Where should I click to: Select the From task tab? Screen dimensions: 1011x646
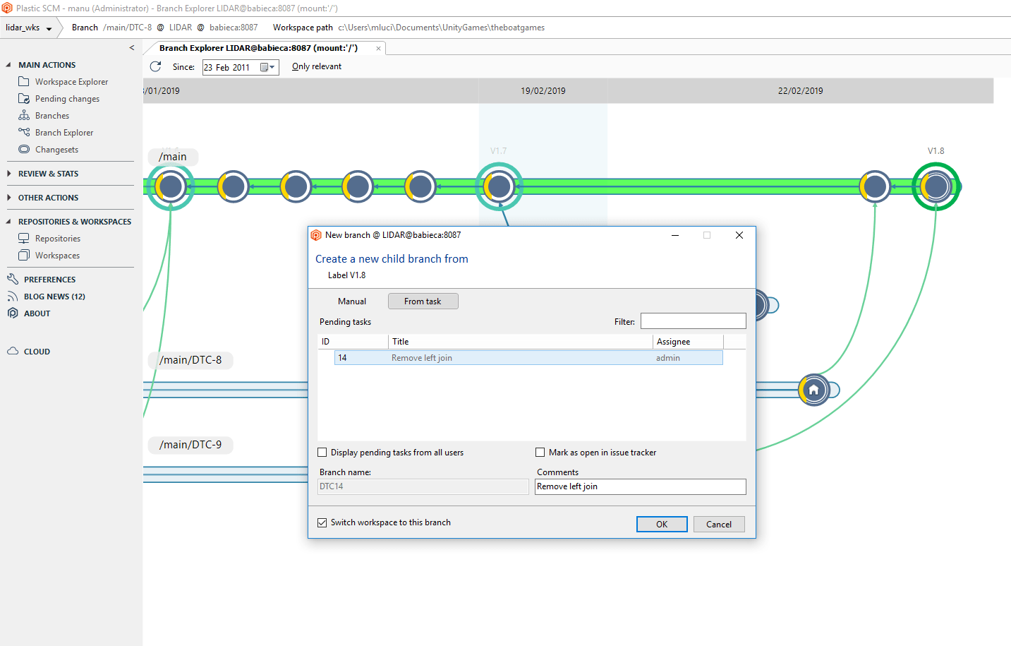point(423,301)
